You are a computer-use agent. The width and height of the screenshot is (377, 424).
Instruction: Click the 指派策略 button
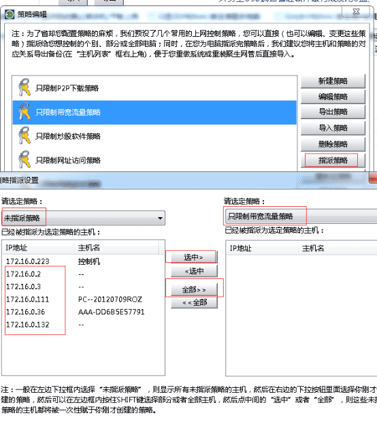333,161
